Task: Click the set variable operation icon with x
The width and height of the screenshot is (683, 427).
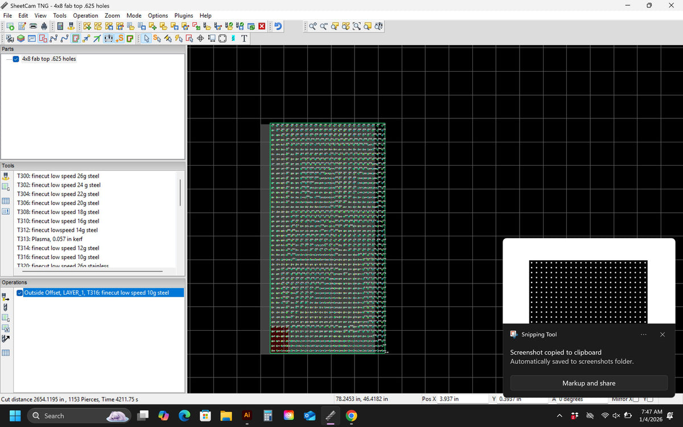Action: [6, 328]
